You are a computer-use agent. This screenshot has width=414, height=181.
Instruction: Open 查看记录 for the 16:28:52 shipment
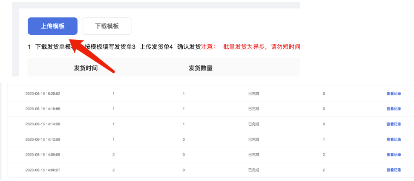394,93
